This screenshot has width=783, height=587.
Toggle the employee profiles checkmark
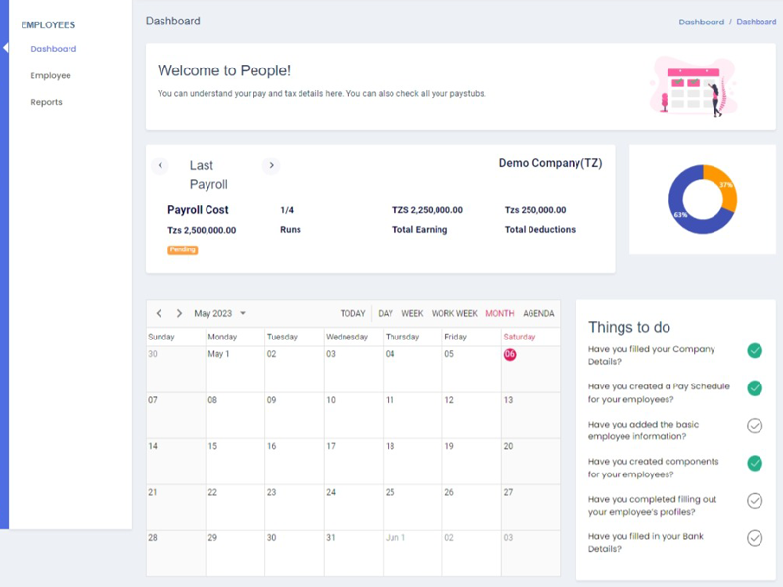point(755,501)
